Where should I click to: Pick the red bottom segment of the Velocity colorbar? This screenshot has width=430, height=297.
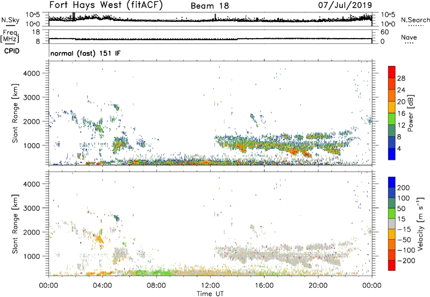pos(392,265)
